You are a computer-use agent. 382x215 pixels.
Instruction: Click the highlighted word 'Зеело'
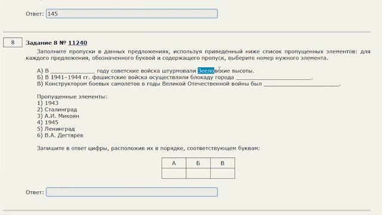pyautogui.click(x=206, y=71)
